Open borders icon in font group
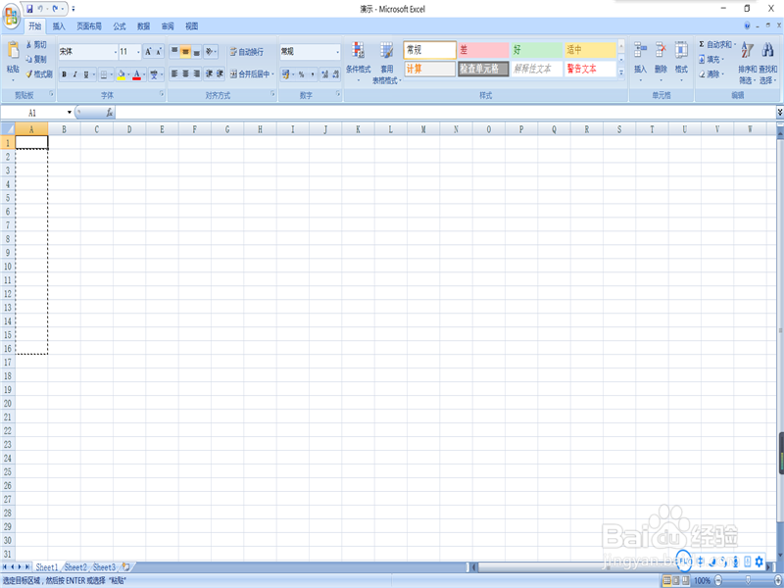784x588 pixels. [104, 74]
